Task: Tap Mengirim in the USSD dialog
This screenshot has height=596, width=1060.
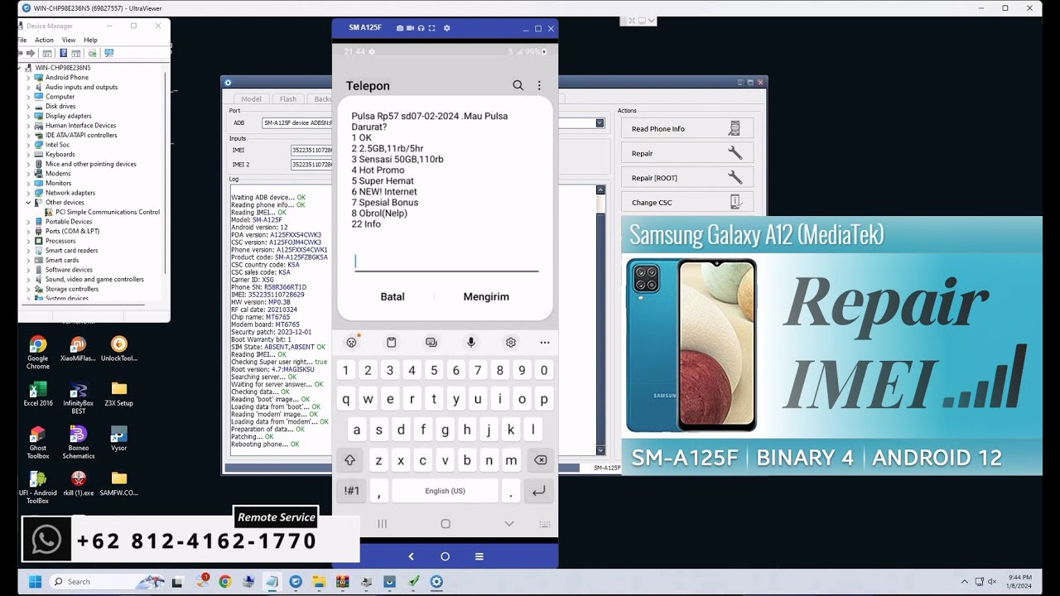Action: (x=486, y=296)
